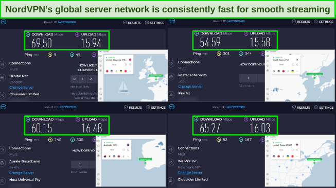
Task: Click disconnect power icon in South Korea panel
Action: tap(293, 64)
